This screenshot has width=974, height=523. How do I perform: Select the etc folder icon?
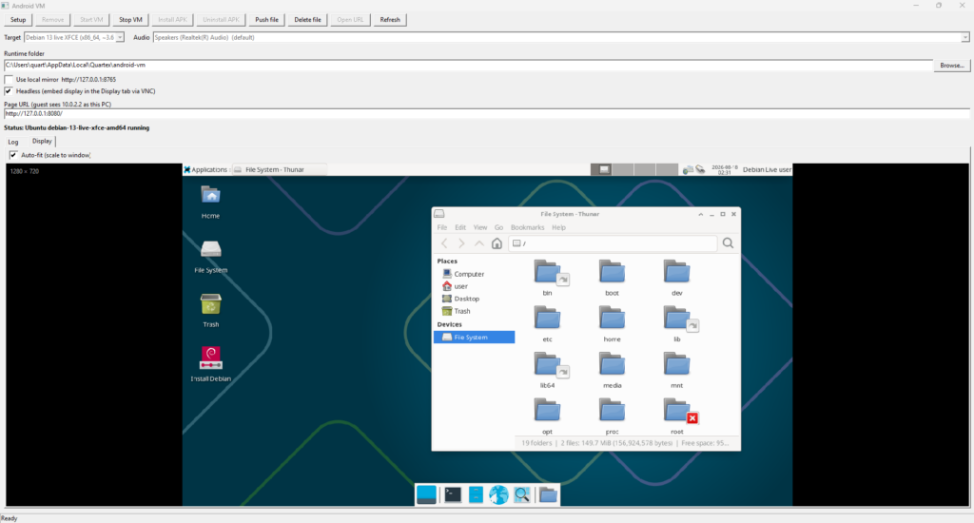coord(547,319)
